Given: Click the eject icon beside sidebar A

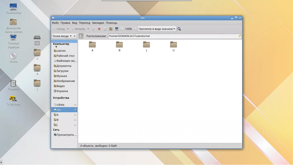Looking at the screenshot, I should pyautogui.click(x=75, y=115).
